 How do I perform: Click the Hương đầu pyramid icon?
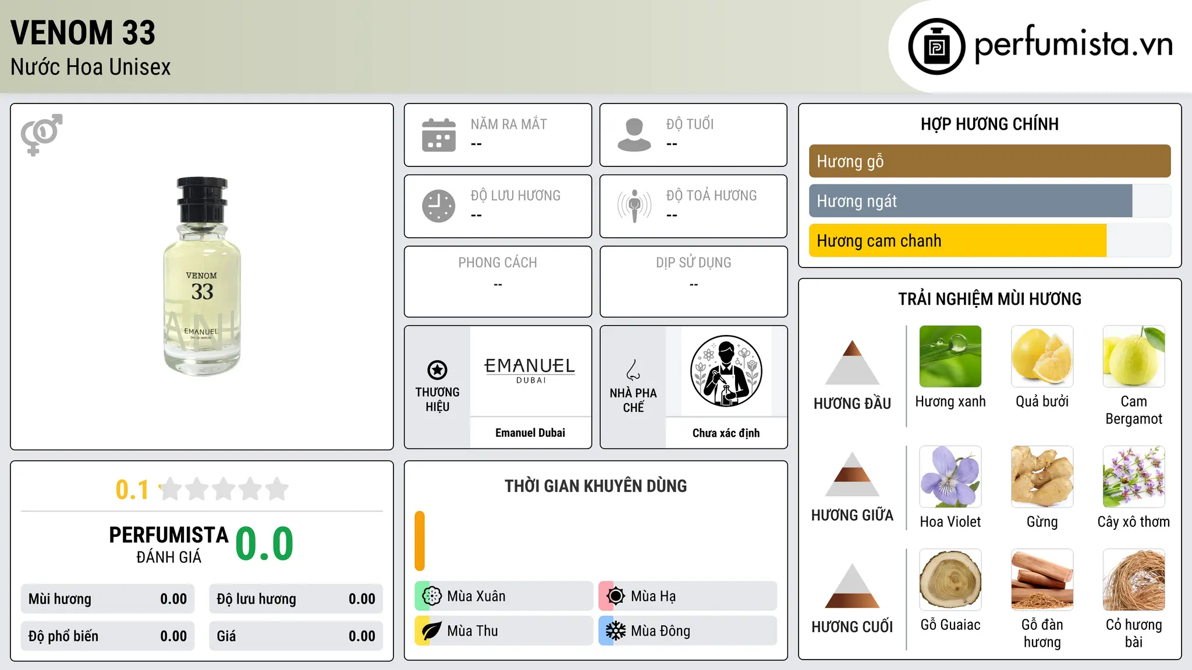tap(852, 362)
